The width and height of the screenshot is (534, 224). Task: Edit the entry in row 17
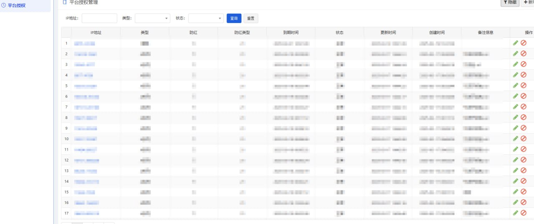pyautogui.click(x=516, y=213)
